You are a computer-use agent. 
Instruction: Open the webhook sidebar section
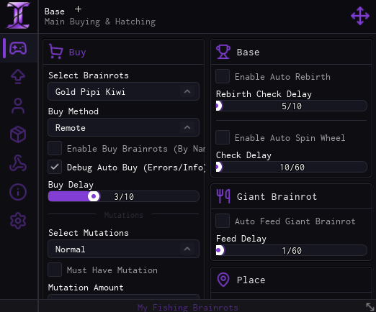coord(18,163)
